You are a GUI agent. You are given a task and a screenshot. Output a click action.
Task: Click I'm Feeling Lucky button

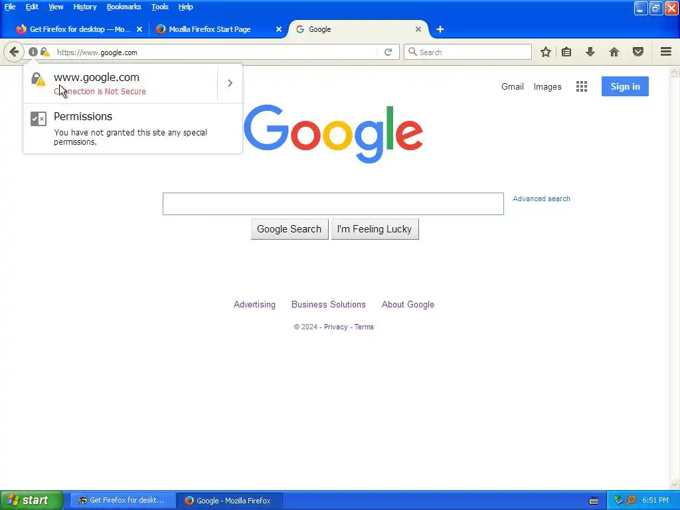(375, 229)
